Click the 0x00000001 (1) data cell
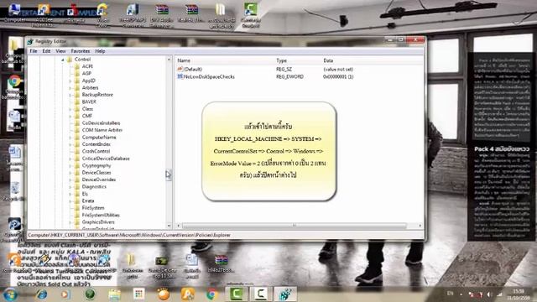Image resolution: width=537 pixels, height=302 pixels. click(x=338, y=77)
